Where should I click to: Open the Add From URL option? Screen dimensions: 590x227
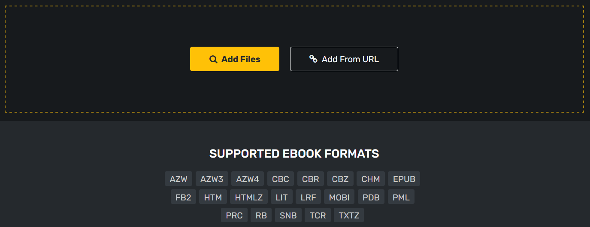coord(344,59)
